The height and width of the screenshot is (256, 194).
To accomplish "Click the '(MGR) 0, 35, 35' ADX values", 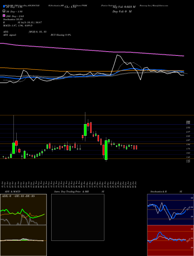I will point(37,32).
